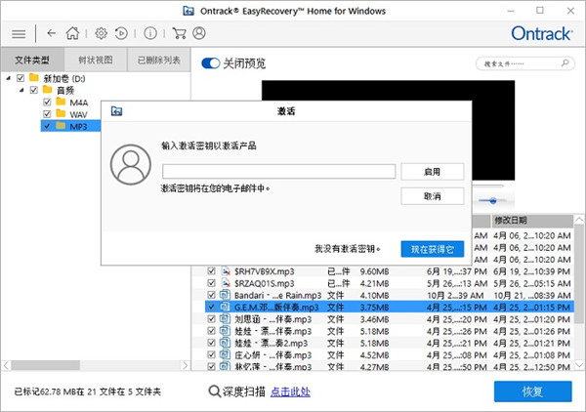Screen dimensions: 586x412
Task: Click the 启用 activate button
Action: [433, 172]
